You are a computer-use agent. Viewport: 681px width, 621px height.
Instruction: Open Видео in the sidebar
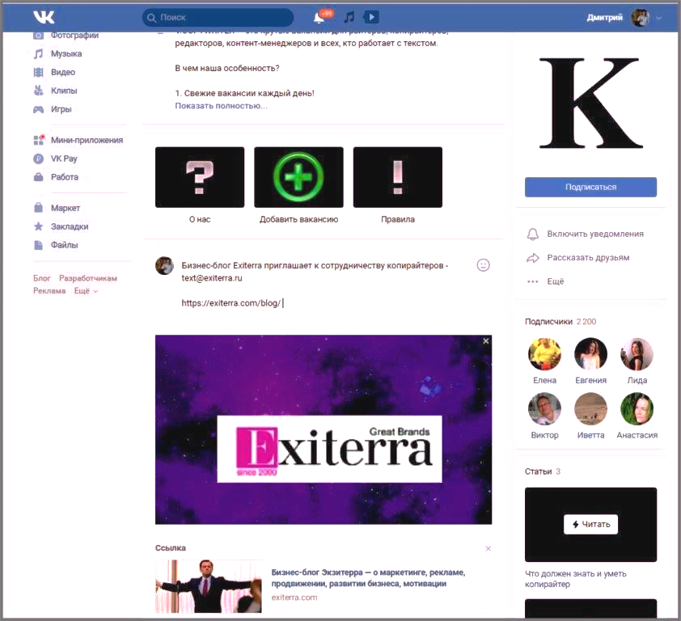tap(63, 72)
